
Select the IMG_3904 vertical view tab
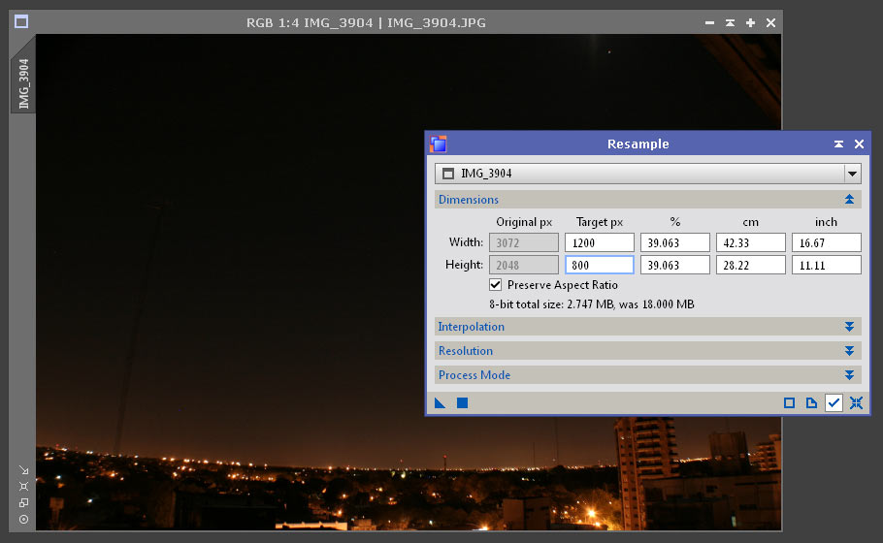pos(23,83)
